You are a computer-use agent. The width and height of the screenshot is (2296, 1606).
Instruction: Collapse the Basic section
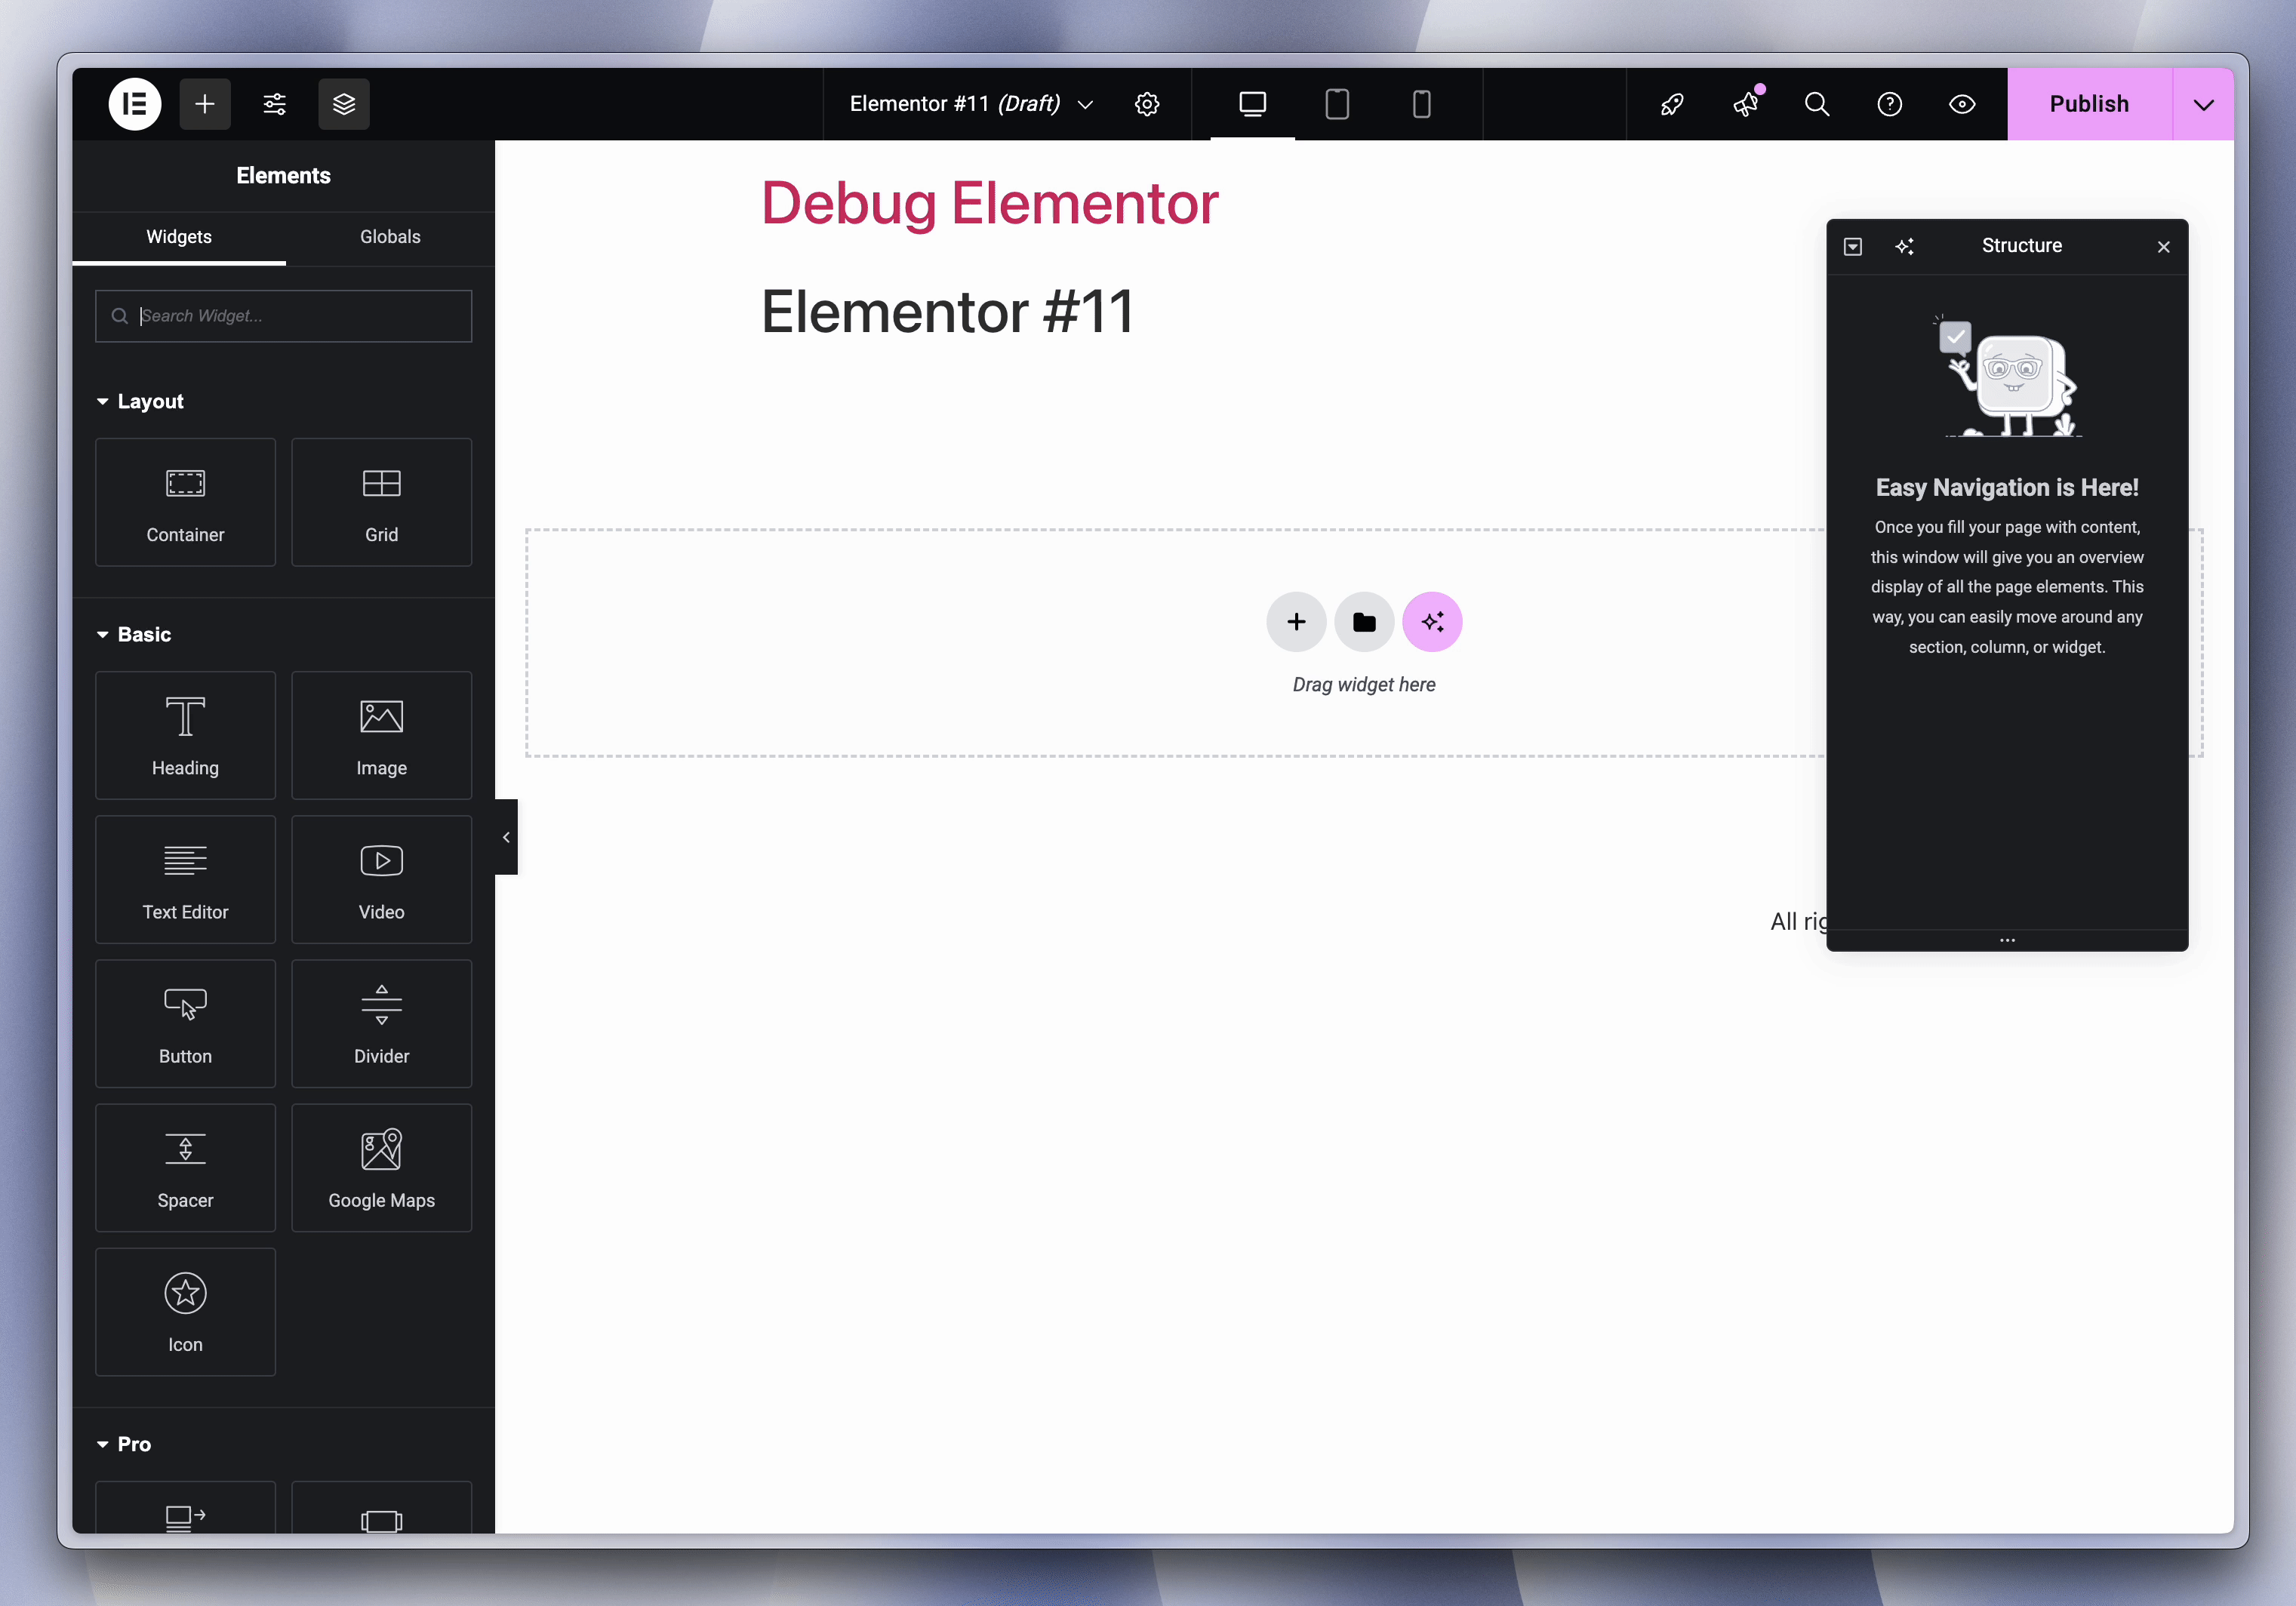coord(134,634)
